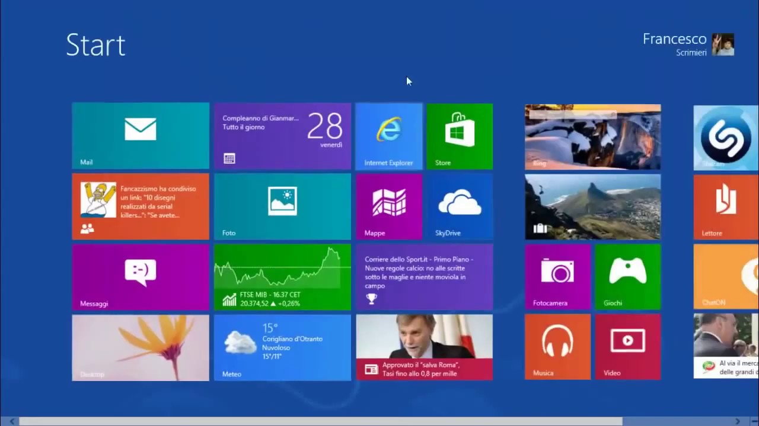Open the Giochi Xbox tile
This screenshot has height=426, width=759.
[x=628, y=277]
